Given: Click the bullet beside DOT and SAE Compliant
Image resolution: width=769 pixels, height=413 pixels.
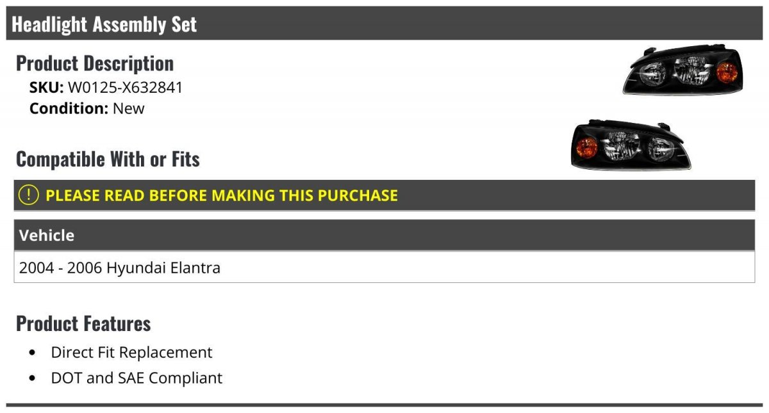Looking at the screenshot, I should pyautogui.click(x=33, y=378).
